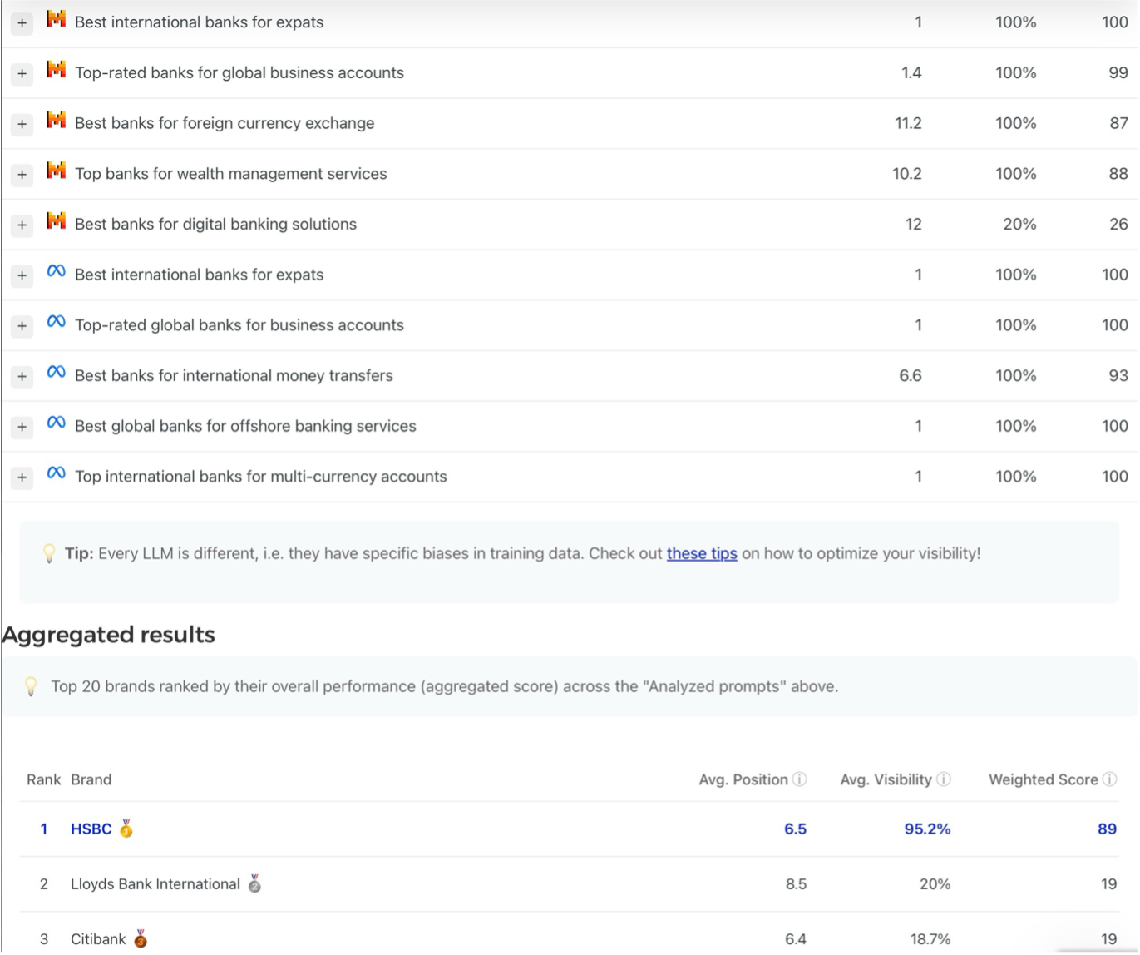This screenshot has height=955, width=1140.
Task: Click silver medal icon by Lloyds Bank International
Action: pyautogui.click(x=254, y=883)
